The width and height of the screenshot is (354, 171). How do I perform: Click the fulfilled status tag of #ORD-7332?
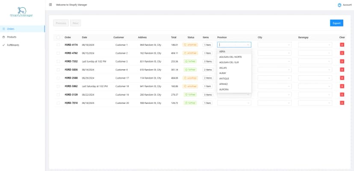coord(190,62)
